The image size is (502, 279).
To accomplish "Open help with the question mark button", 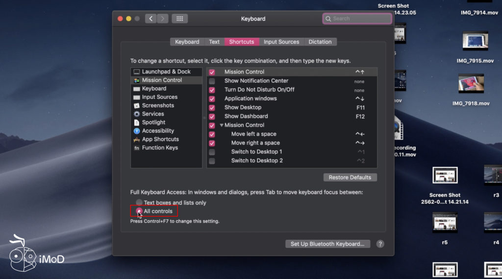I will coord(380,244).
